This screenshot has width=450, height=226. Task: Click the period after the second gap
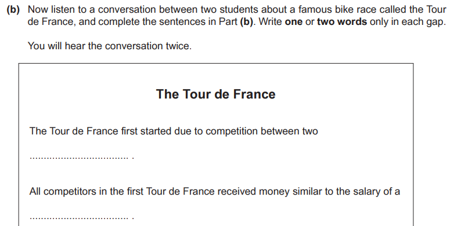133,218
